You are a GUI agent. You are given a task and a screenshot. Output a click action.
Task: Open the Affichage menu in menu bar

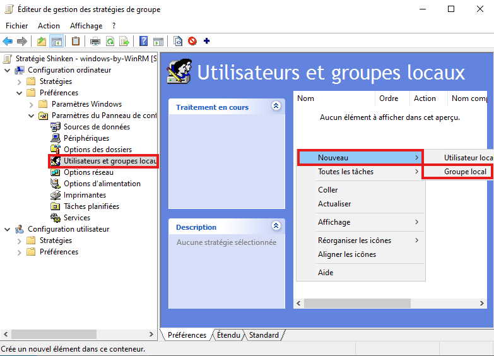click(x=86, y=26)
